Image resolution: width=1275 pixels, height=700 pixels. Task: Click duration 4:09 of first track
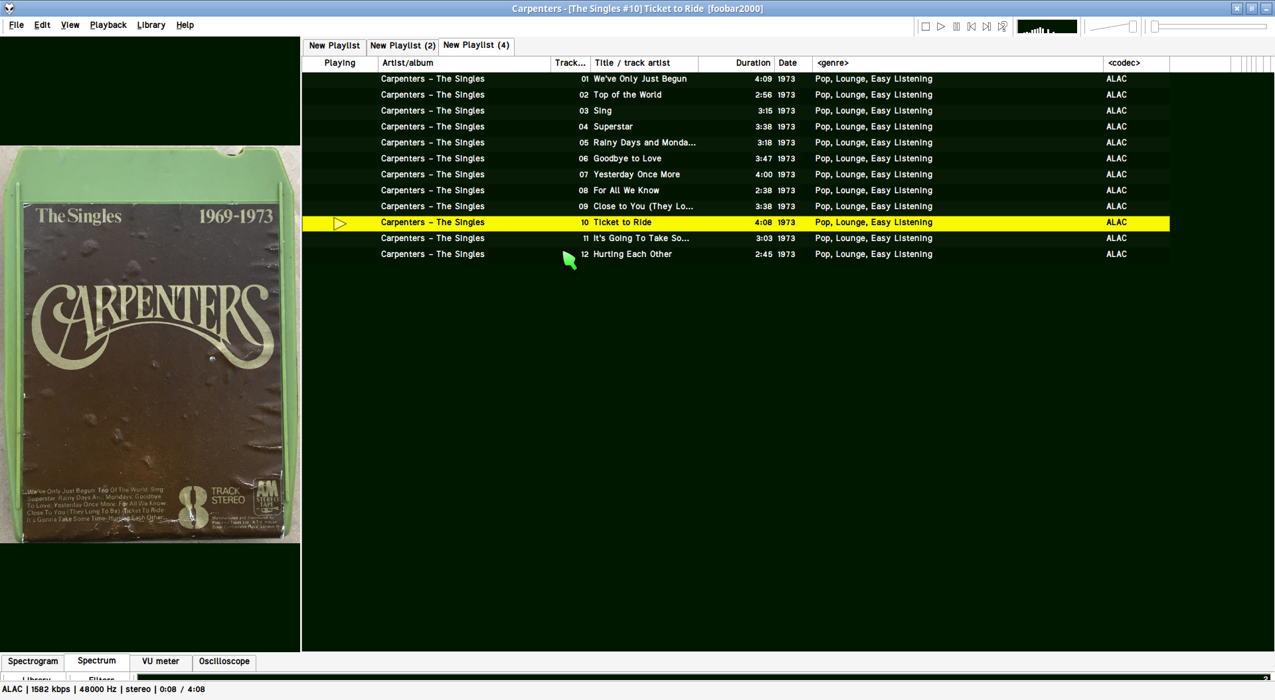[763, 79]
